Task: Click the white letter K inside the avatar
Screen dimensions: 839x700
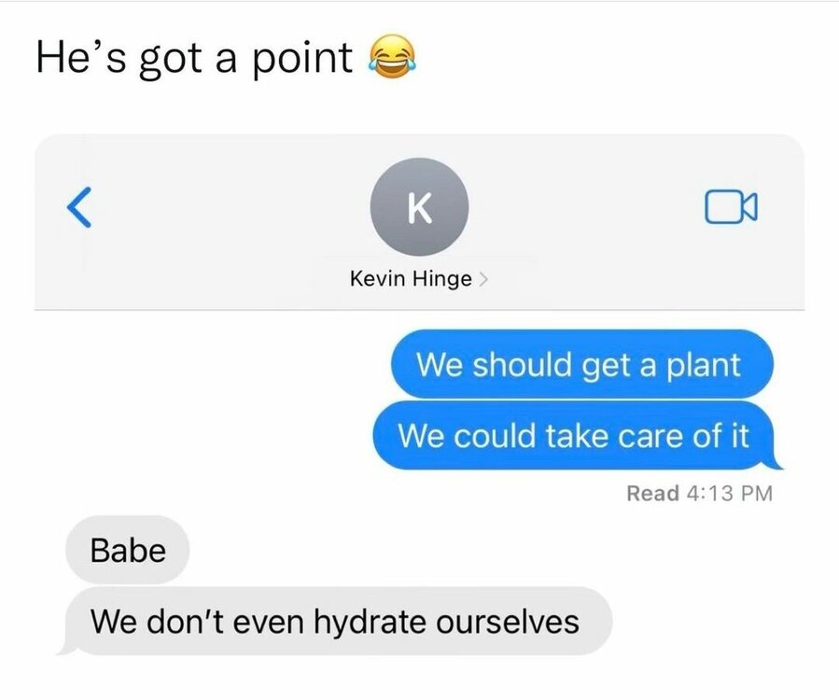Action: (x=420, y=207)
